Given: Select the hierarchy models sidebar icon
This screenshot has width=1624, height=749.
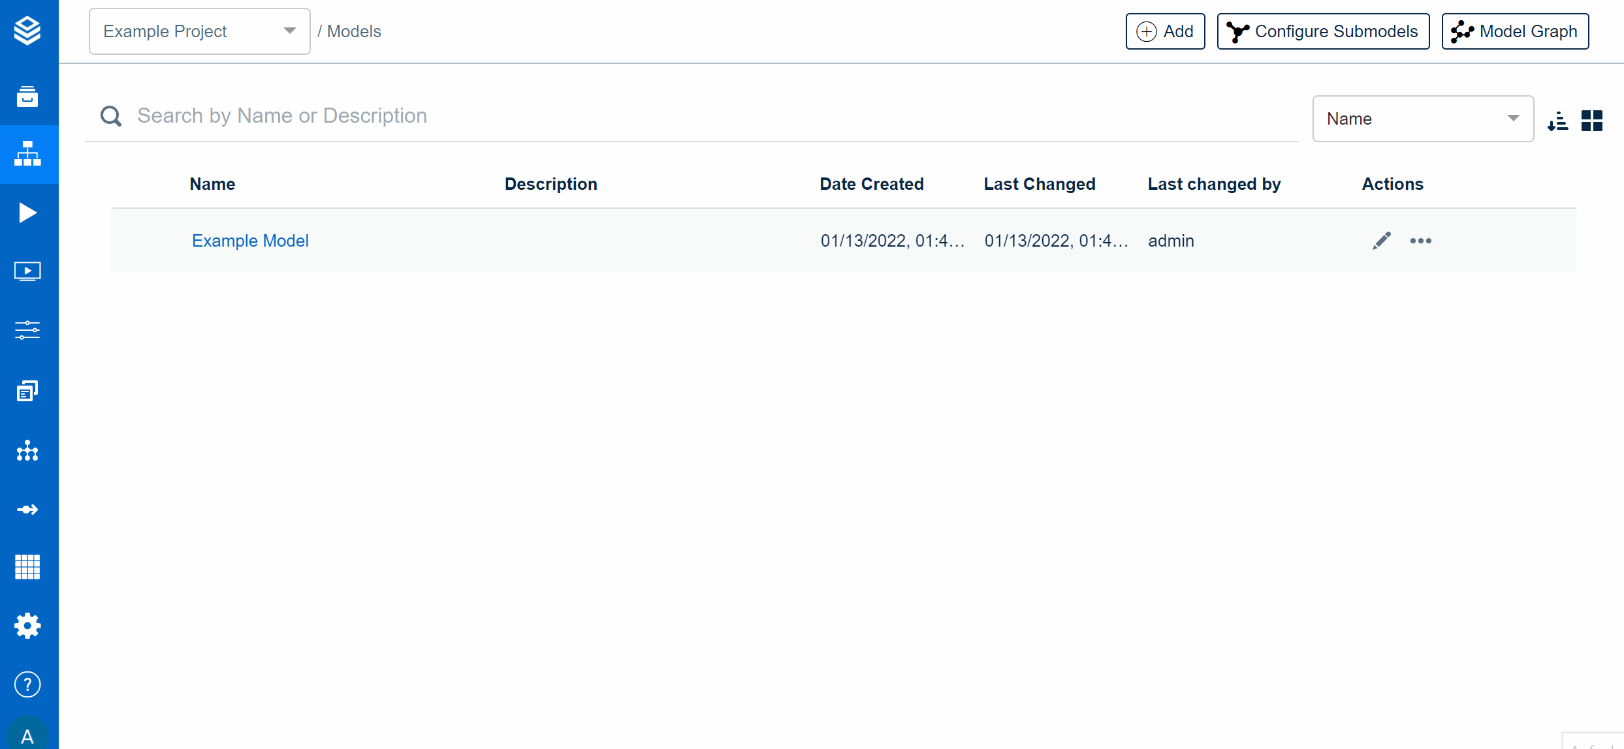Looking at the screenshot, I should click(x=27, y=154).
